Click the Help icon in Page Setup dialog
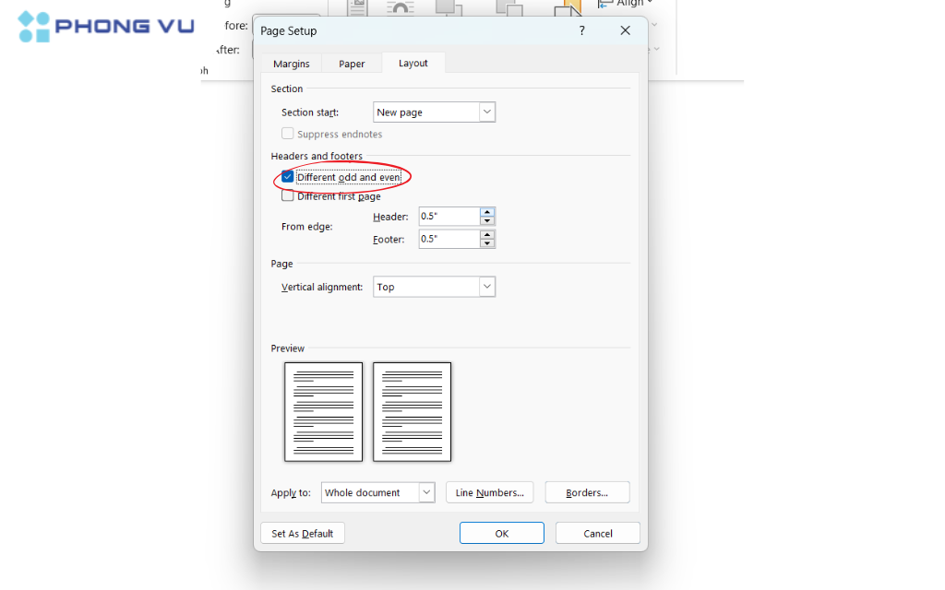Image resolution: width=945 pixels, height=590 pixels. [581, 30]
